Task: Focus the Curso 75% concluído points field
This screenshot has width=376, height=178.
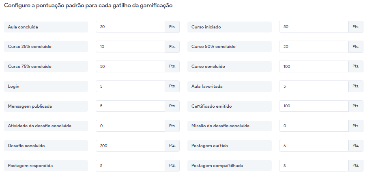Action: pyautogui.click(x=130, y=66)
